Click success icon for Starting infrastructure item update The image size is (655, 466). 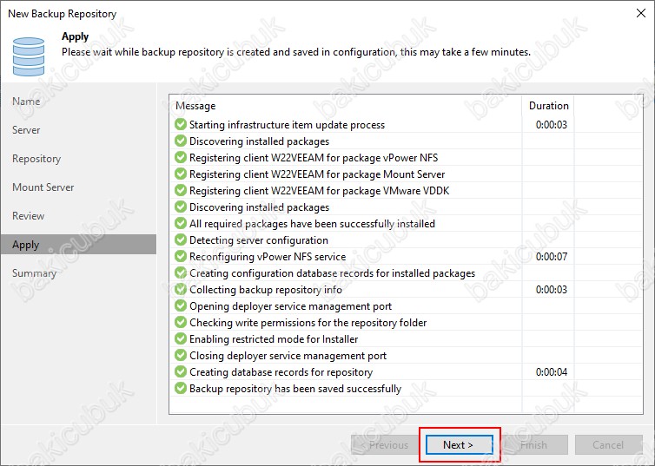[181, 124]
